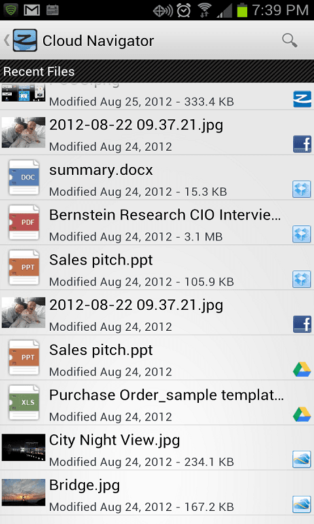Open the search magnifier icon

click(x=289, y=41)
